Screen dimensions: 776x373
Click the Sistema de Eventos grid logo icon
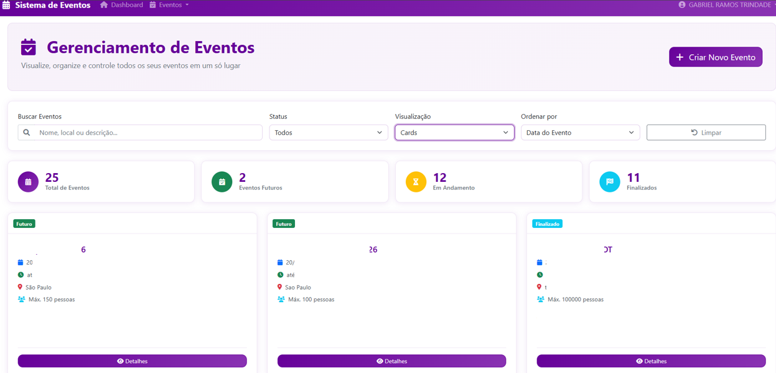click(x=7, y=5)
